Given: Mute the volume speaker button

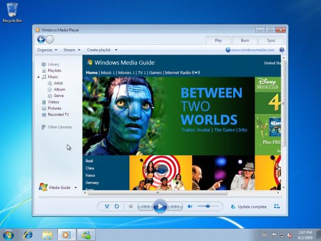Looking at the screenshot, I should (190, 207).
